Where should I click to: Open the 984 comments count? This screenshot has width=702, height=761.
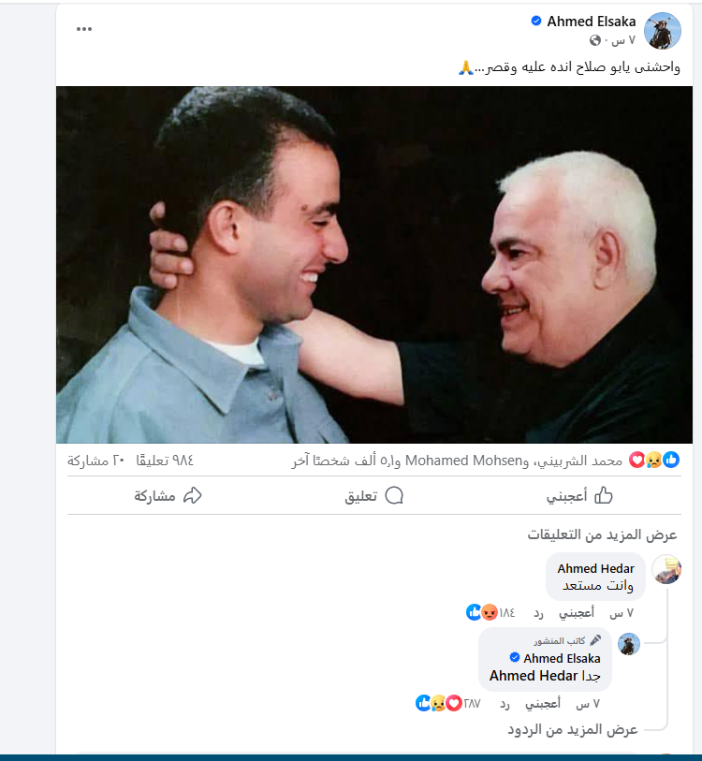click(165, 461)
